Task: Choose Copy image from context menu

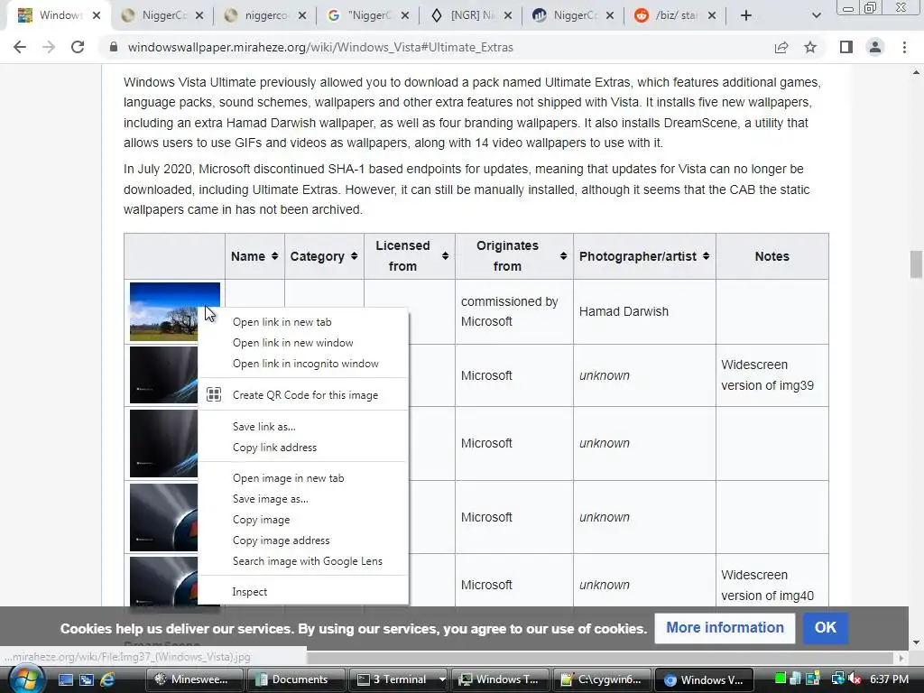Action: point(303,520)
